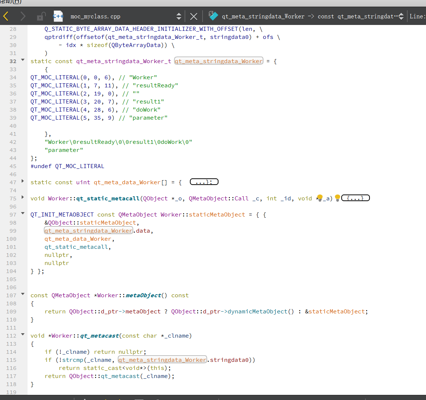Image resolution: width=426 pixels, height=400 pixels.
Task: Click the Worker string literal on line 42
Action: [x=119, y=142]
